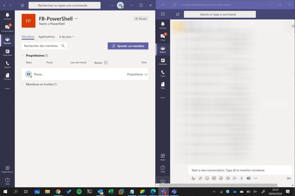
Task: Click Ajouter un membre button
Action: 128,46
